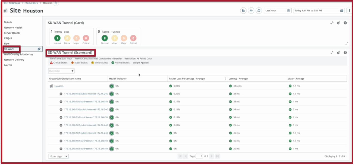Open the Houston group link in table
Image resolution: width=354 pixels, height=165 pixels.
pyautogui.click(x=59, y=86)
